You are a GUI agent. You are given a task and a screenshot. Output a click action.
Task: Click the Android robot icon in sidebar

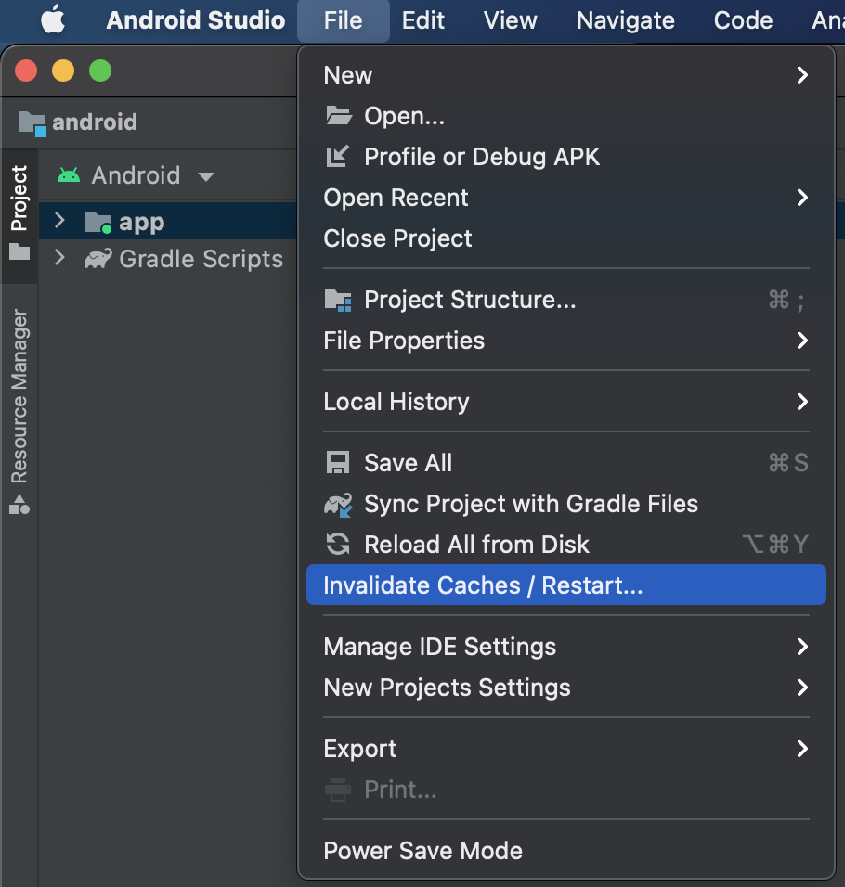click(19, 507)
